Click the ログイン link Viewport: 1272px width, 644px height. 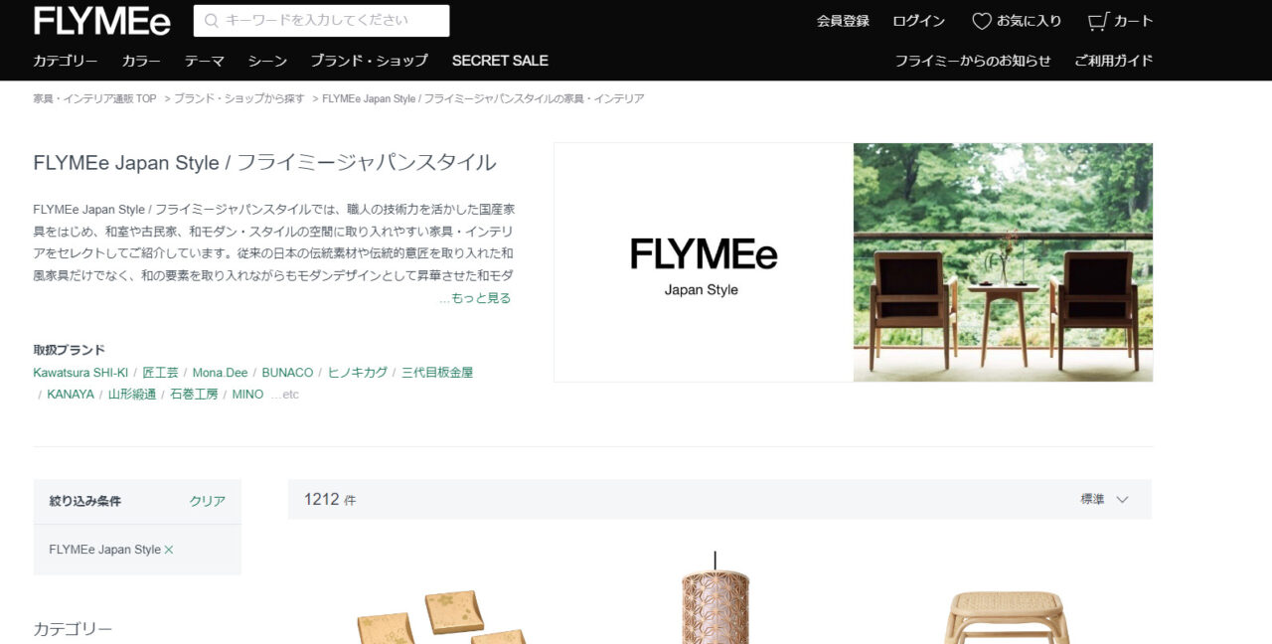point(918,21)
